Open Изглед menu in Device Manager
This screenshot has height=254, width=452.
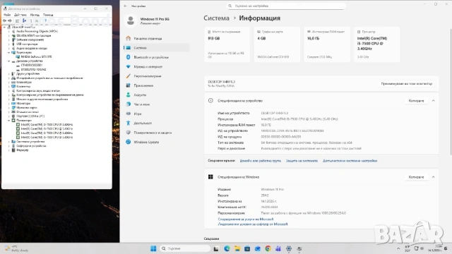pos(35,15)
